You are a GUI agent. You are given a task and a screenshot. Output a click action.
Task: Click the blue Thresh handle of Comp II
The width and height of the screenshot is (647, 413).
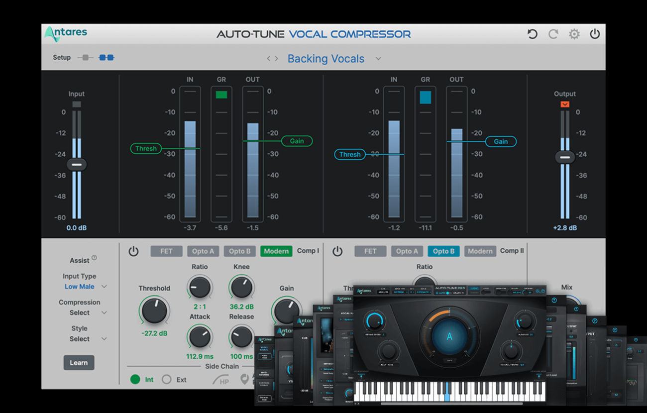coord(350,154)
